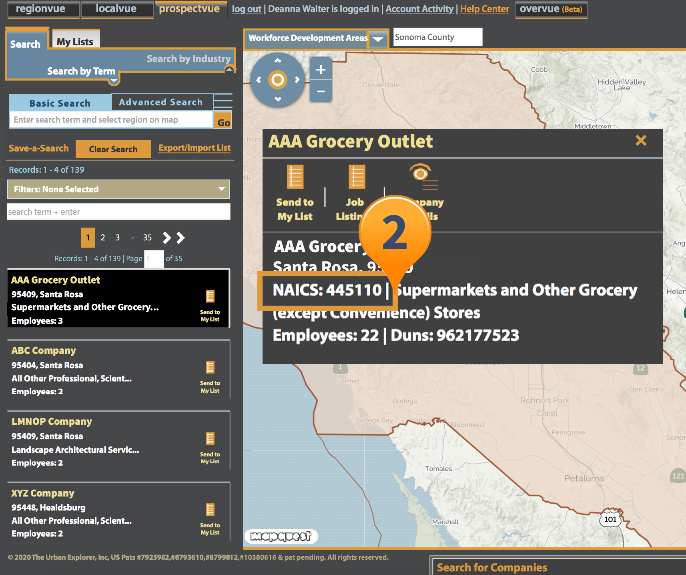Go to results page 2
The height and width of the screenshot is (575, 686).
[x=103, y=238]
